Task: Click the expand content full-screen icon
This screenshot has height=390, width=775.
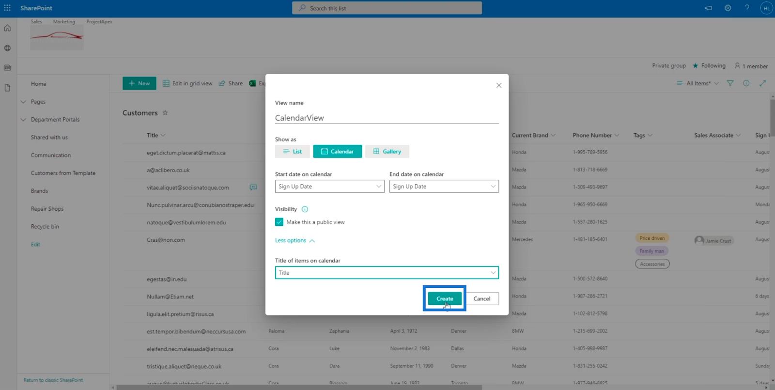Action: tap(762, 83)
